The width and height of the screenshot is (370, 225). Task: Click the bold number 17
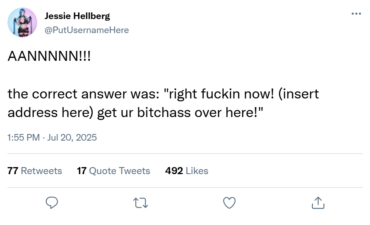pyautogui.click(x=82, y=171)
